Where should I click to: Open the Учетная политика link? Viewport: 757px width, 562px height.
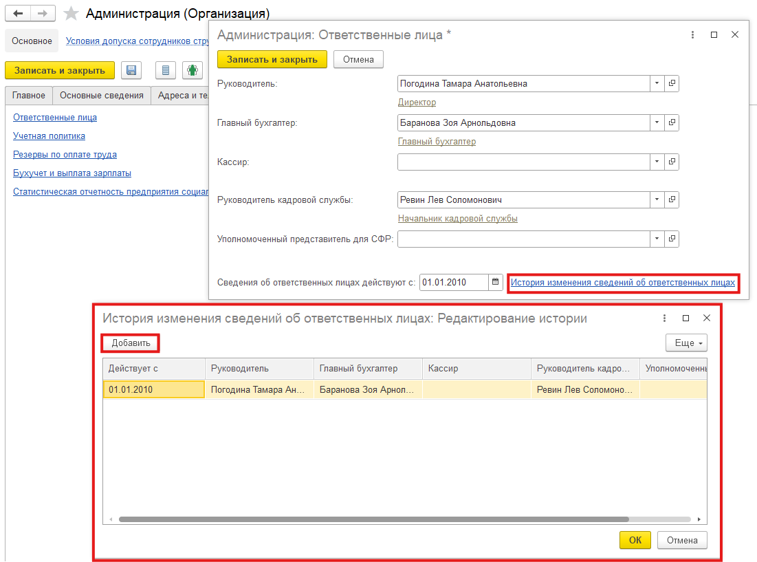50,136
